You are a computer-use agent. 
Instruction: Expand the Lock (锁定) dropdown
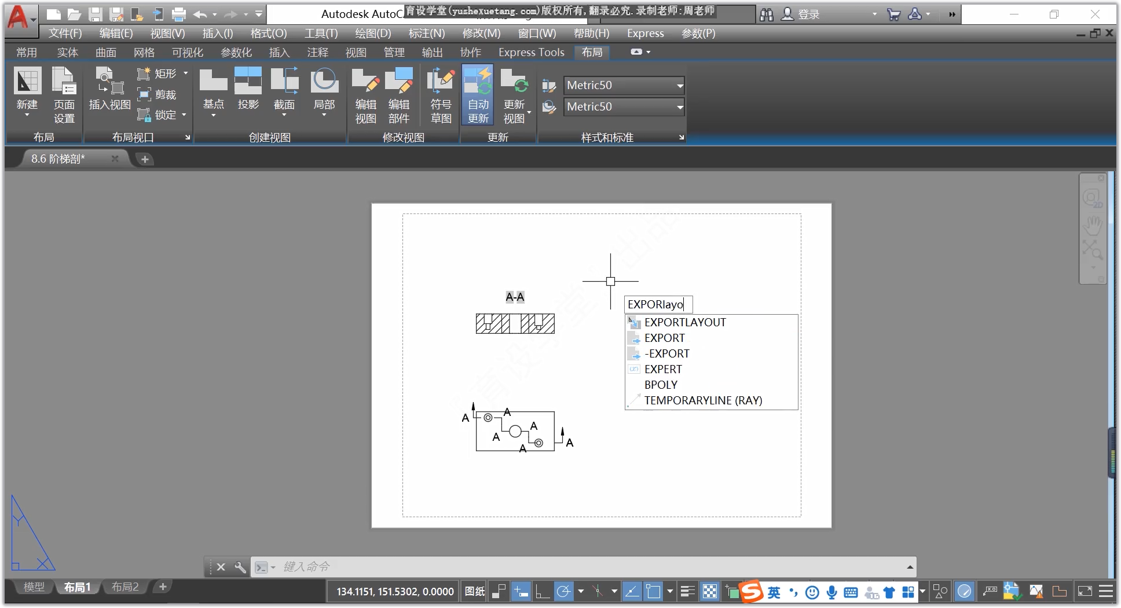(184, 115)
